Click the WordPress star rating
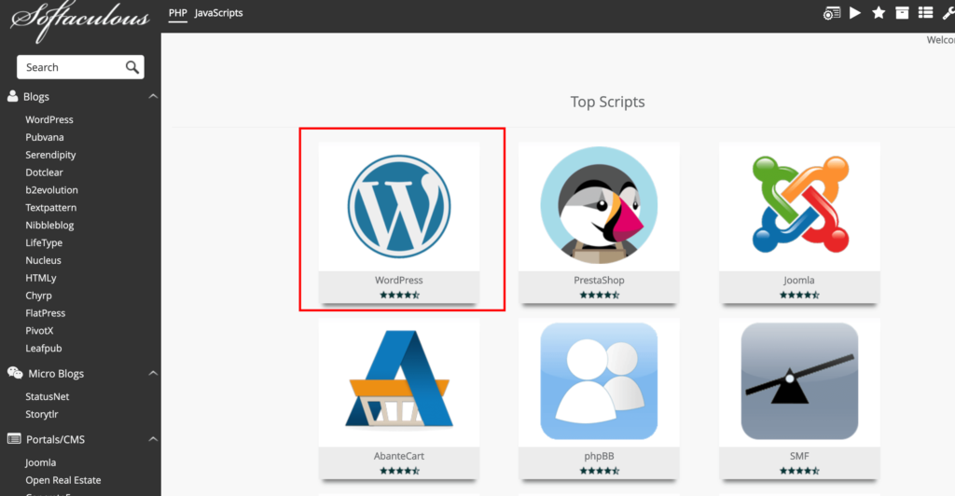 coord(399,296)
